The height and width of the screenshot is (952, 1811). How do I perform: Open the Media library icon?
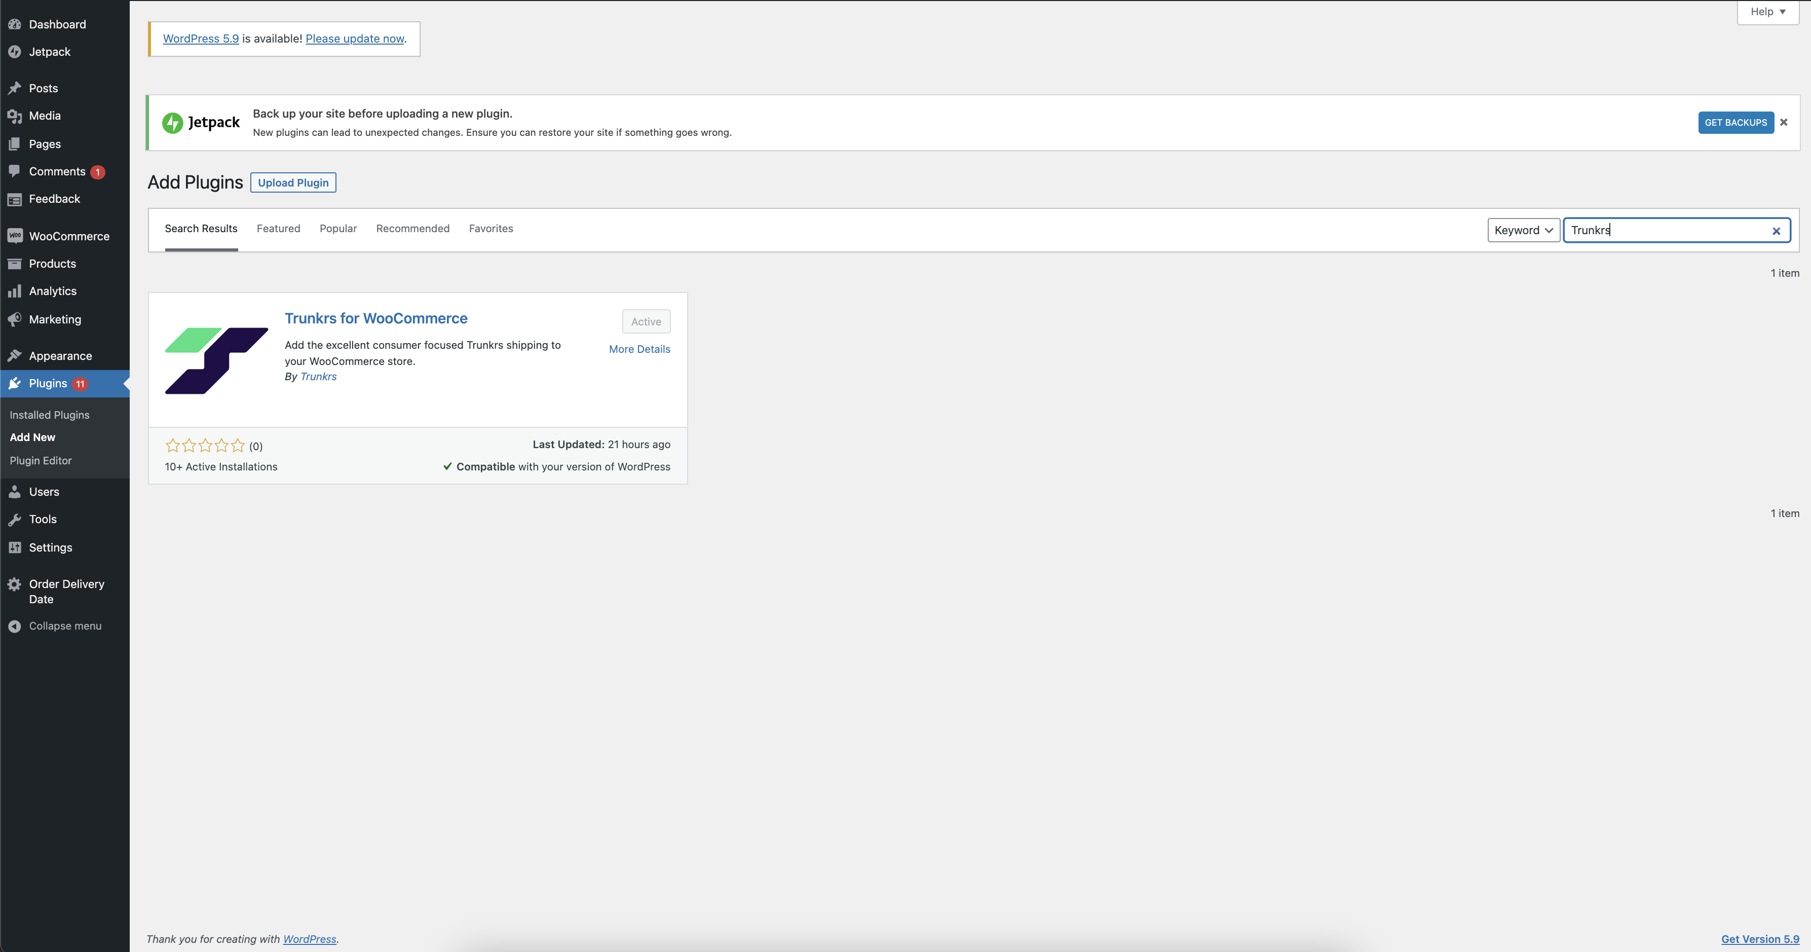click(15, 116)
